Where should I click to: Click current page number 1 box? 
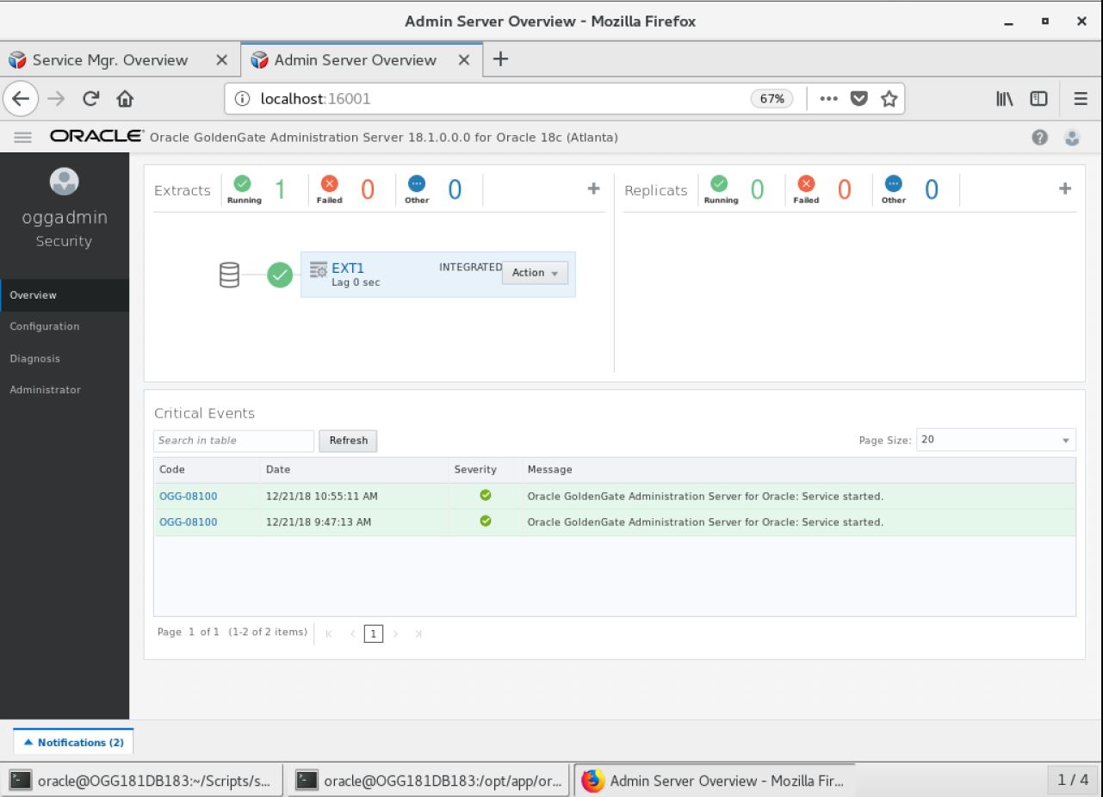tap(374, 633)
